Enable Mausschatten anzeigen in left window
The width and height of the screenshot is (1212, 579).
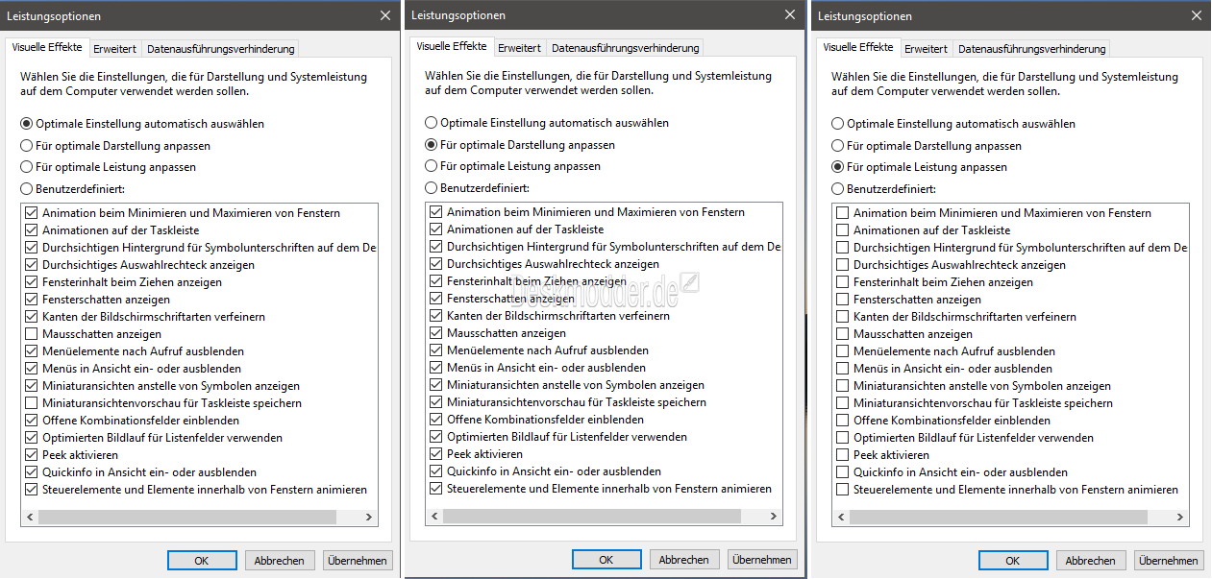[32, 334]
